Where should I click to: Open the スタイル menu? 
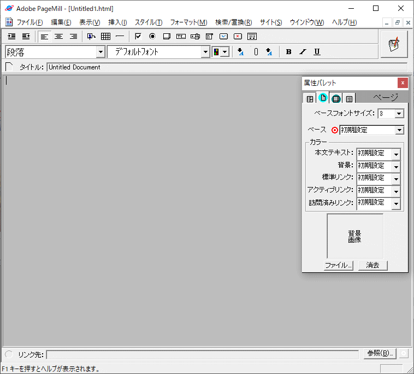(148, 22)
